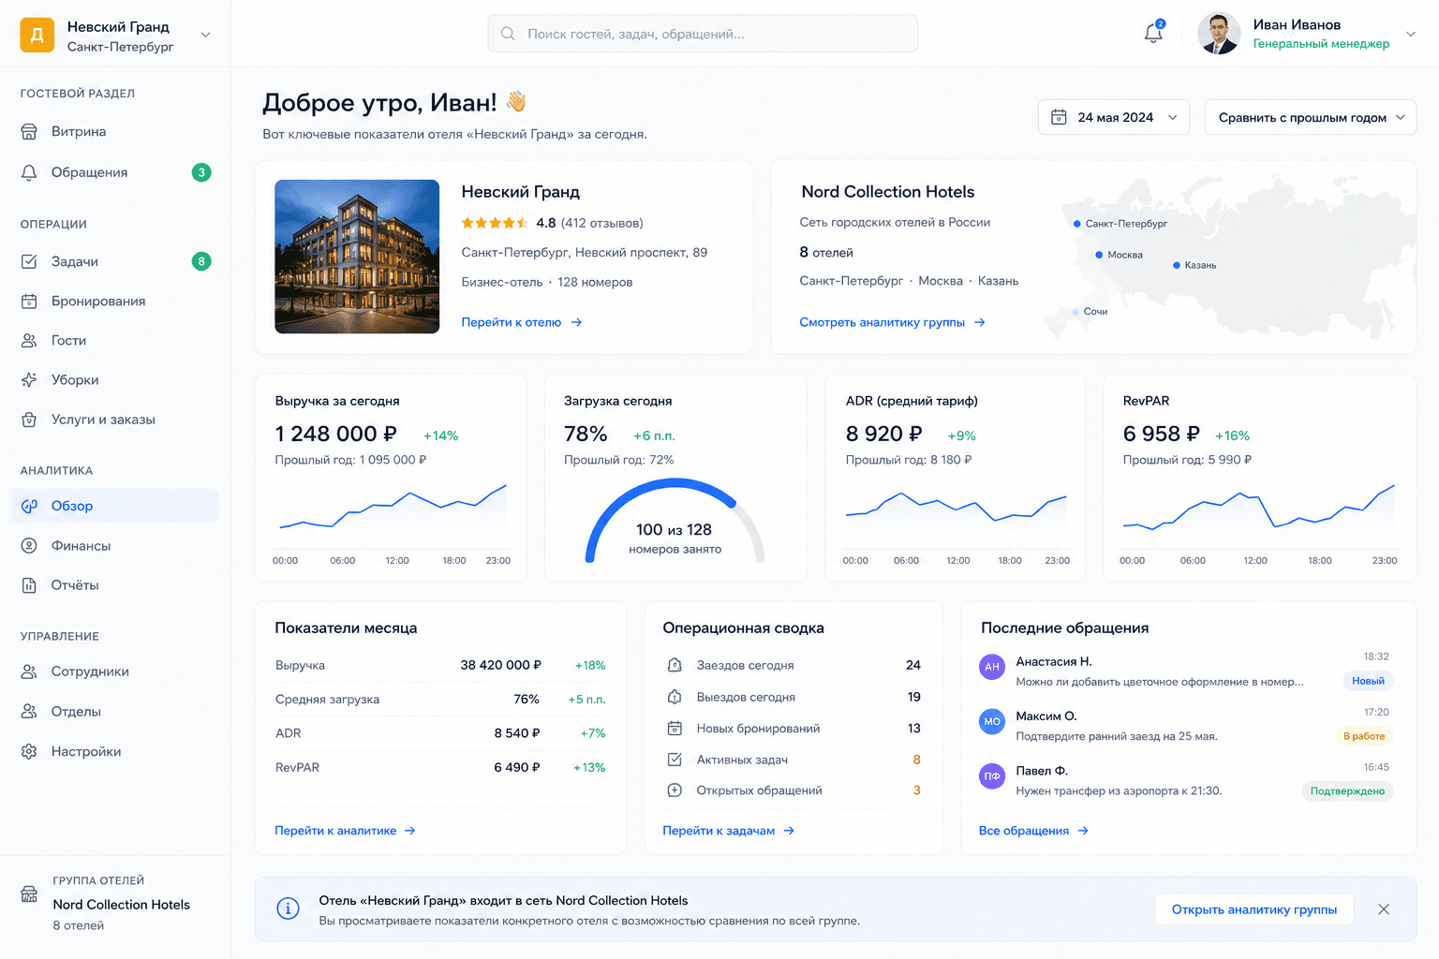The height and width of the screenshot is (959, 1439).
Task: Click the Новых бронирований calendar icon
Action: pos(675,728)
